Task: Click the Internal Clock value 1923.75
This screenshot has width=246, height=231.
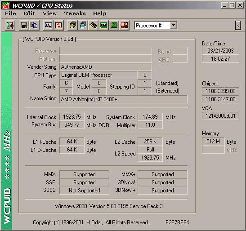Action: pyautogui.click(x=72, y=117)
